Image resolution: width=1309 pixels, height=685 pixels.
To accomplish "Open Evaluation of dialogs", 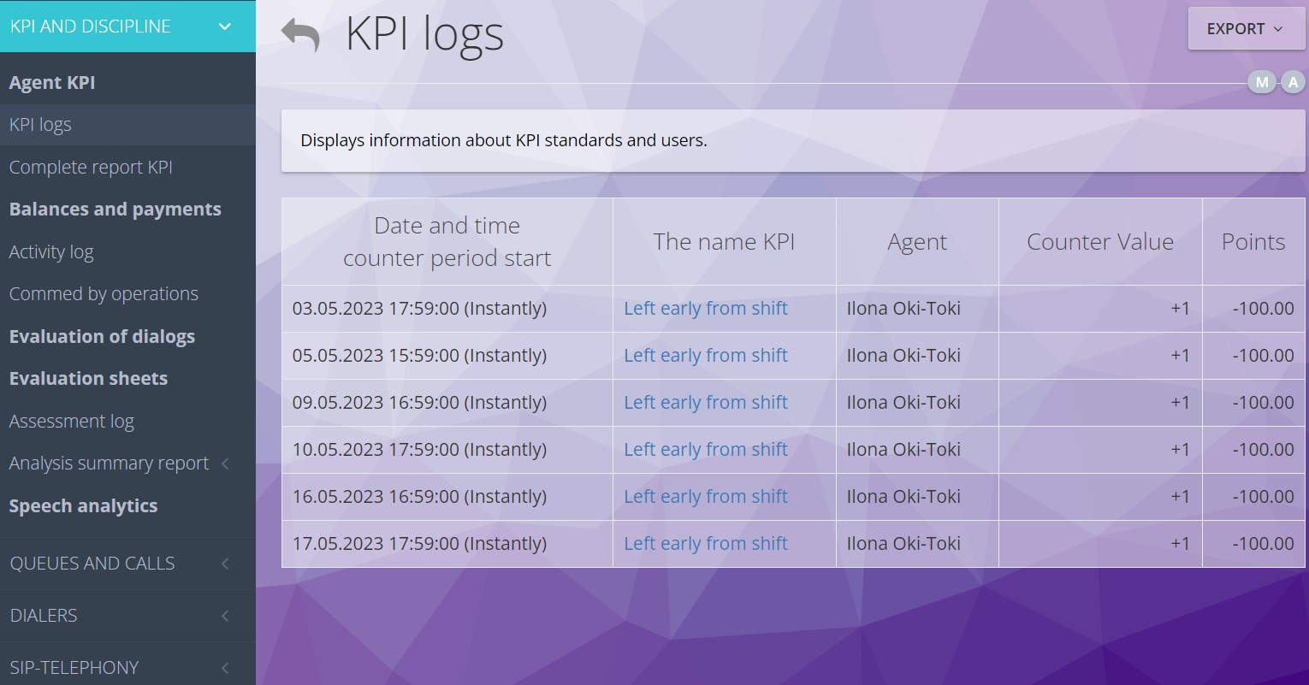I will (x=102, y=337).
